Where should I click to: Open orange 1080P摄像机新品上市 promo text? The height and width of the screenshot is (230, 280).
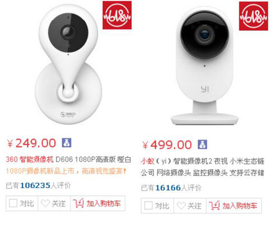point(67,171)
